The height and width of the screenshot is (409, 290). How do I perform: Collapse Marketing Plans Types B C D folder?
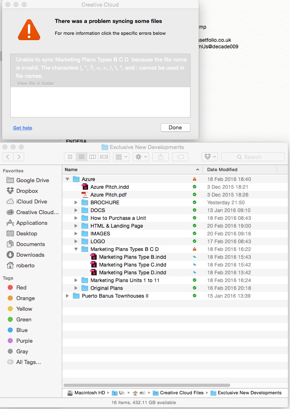pyautogui.click(x=76, y=249)
